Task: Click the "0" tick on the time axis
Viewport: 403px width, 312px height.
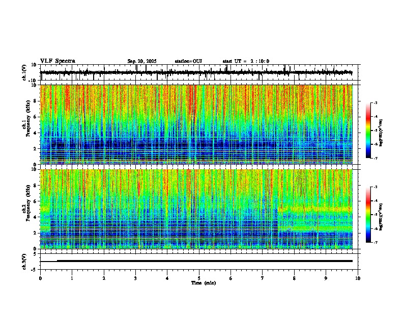Action: (x=40, y=278)
